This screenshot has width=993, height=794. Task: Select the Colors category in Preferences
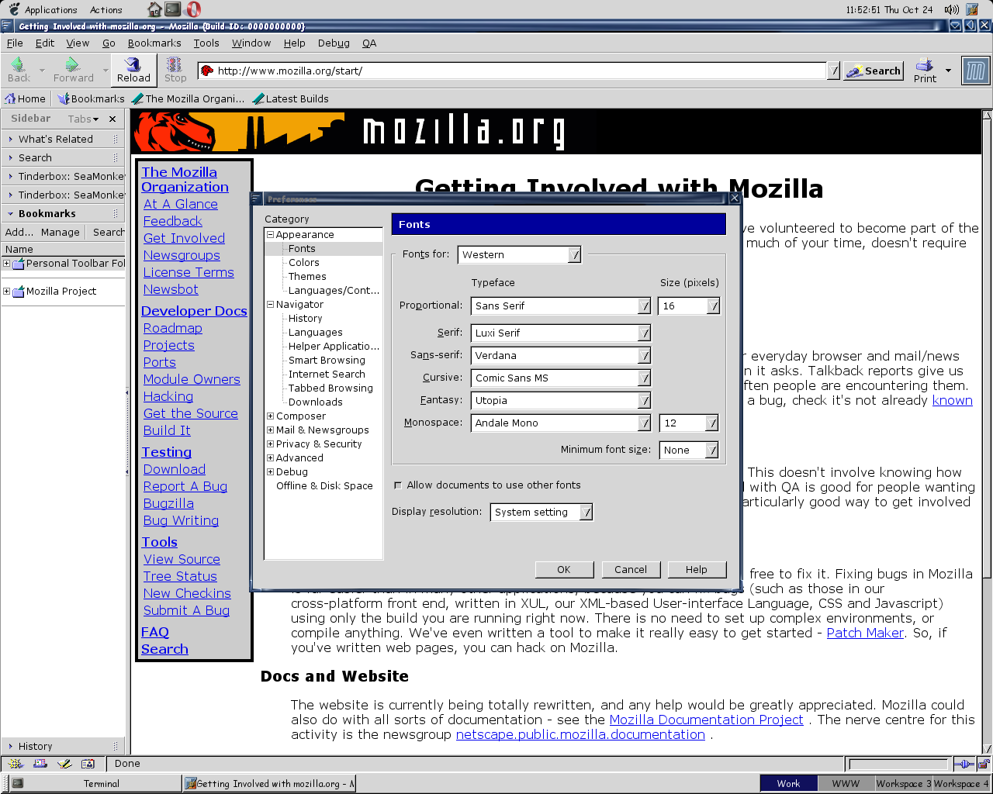[x=304, y=262]
